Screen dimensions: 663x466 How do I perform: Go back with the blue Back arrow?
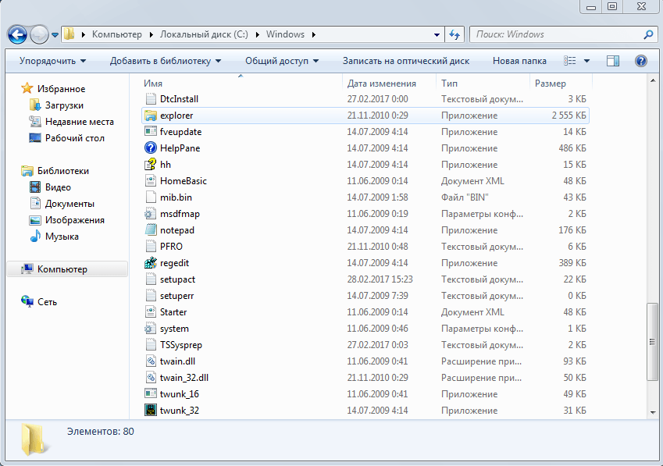[17, 34]
